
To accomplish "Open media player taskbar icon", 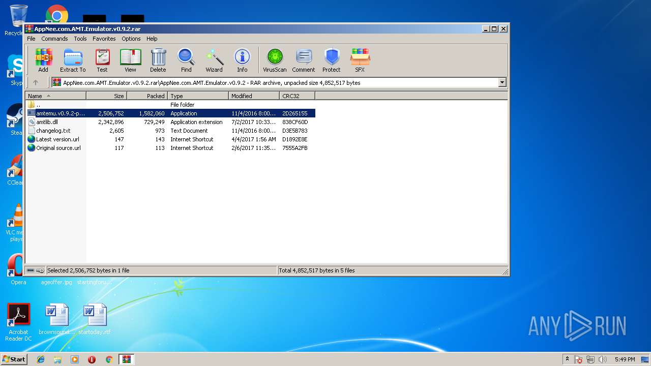I will (x=75, y=359).
